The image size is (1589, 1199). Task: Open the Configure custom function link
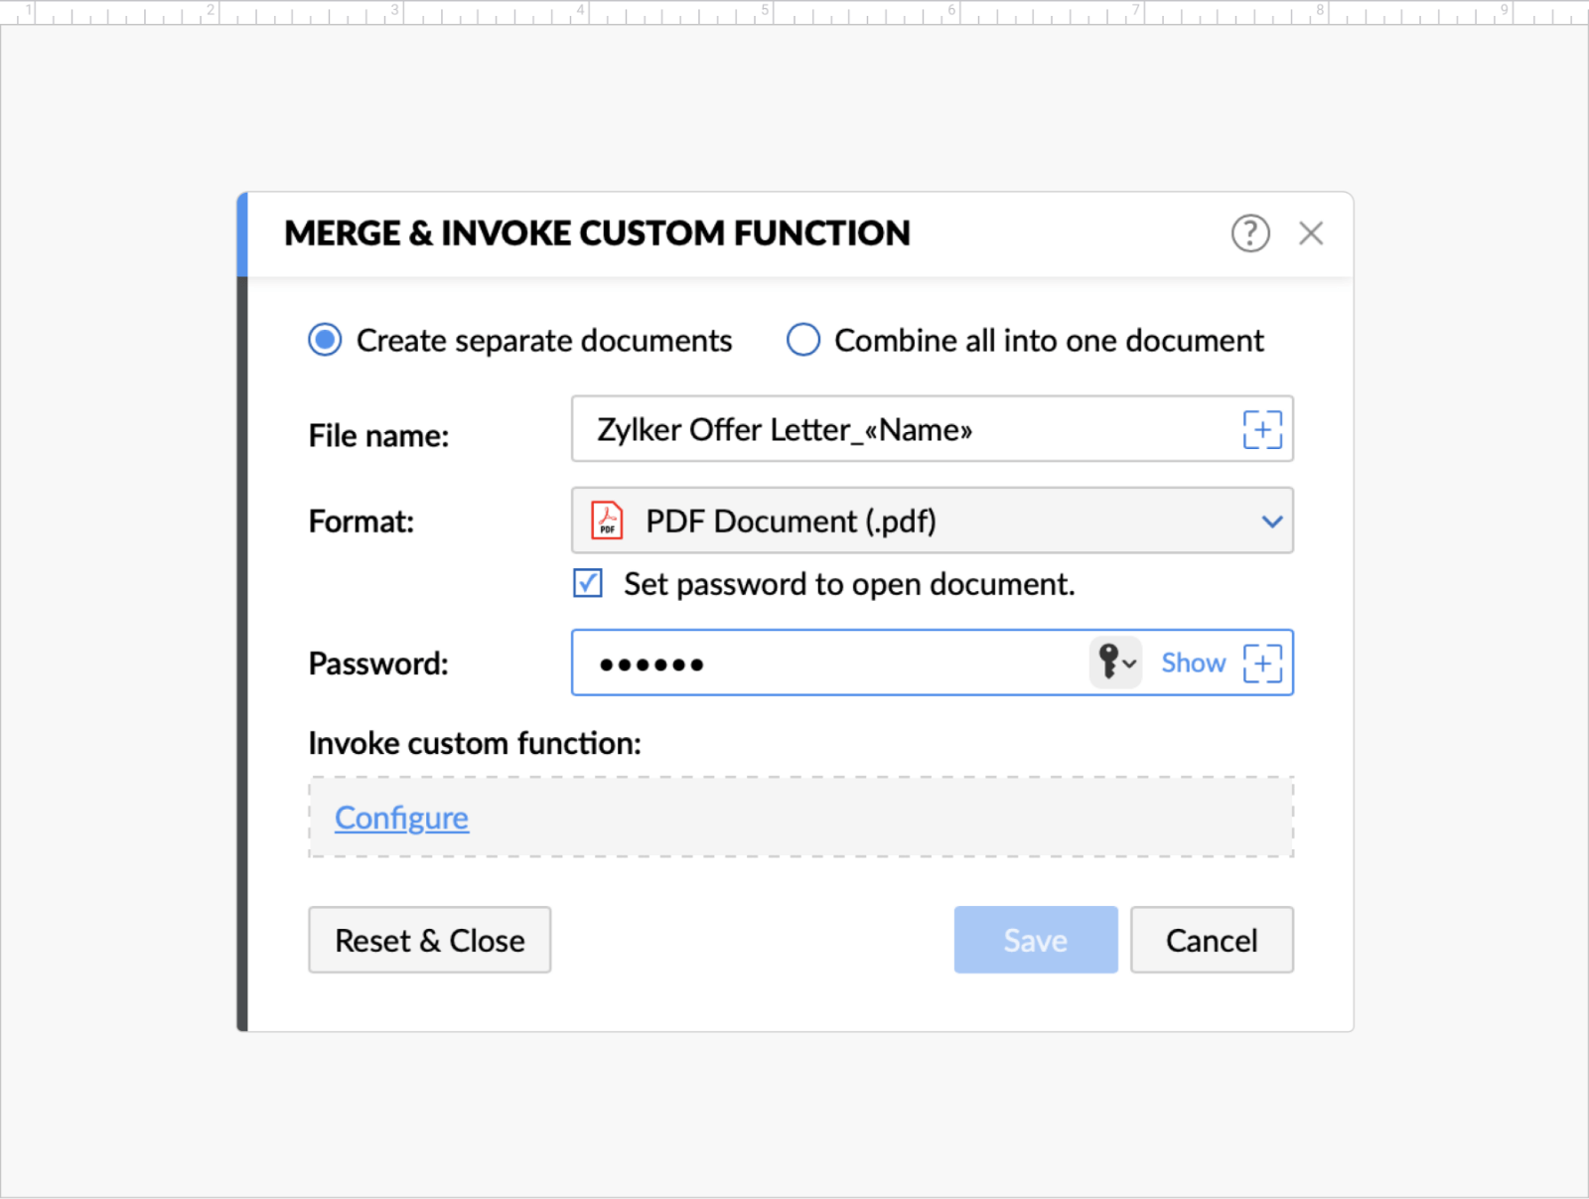[401, 818]
